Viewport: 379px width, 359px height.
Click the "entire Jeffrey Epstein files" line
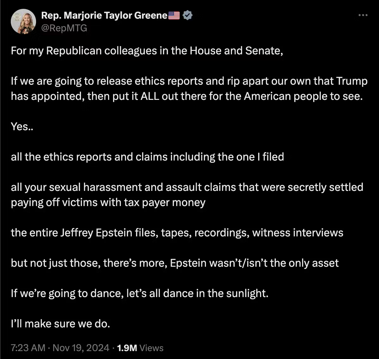click(x=177, y=233)
